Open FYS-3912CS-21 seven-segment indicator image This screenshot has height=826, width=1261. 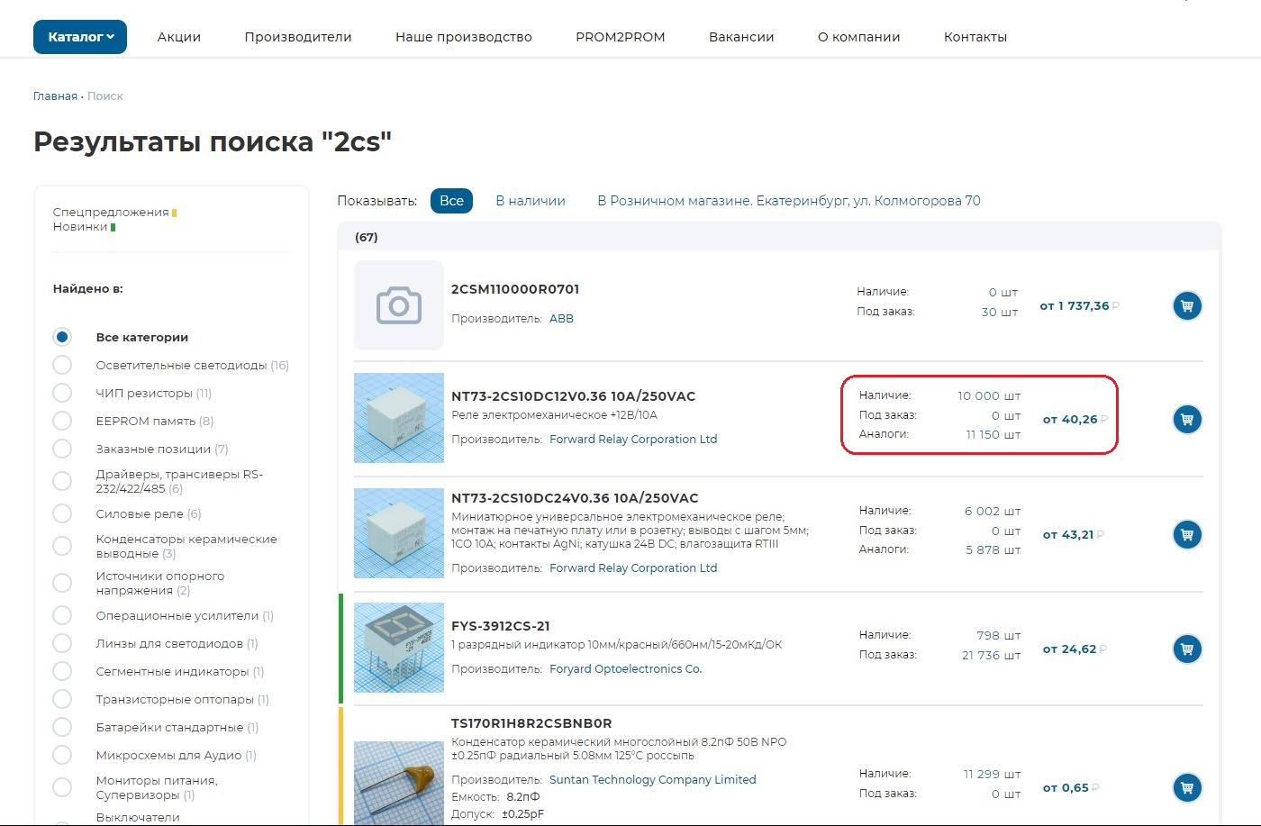pos(399,648)
